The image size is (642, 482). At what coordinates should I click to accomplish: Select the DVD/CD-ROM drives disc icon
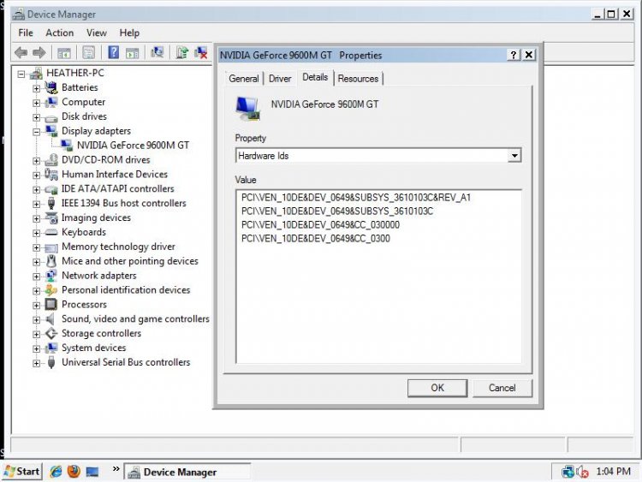[51, 160]
